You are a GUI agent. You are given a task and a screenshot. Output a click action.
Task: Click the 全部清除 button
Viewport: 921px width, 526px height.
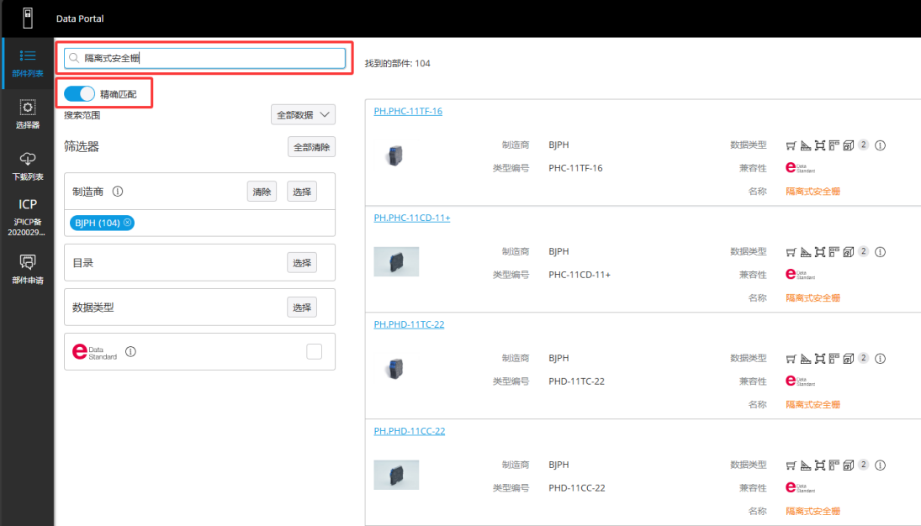pyautogui.click(x=311, y=147)
